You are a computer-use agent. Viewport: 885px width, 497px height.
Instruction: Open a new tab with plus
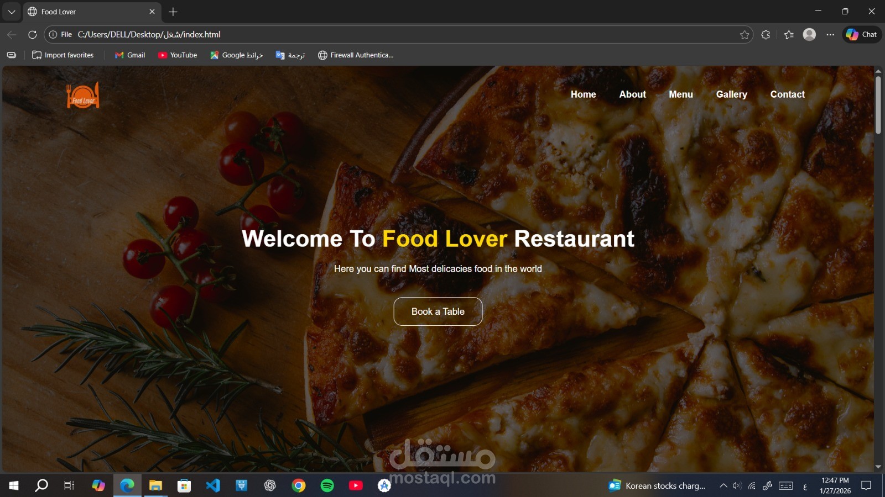coord(173,12)
